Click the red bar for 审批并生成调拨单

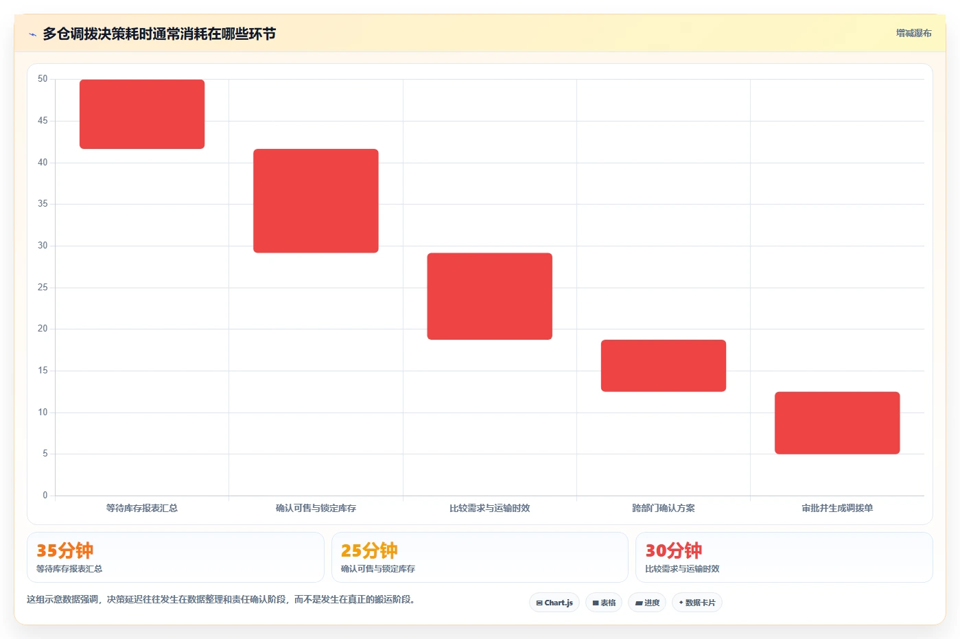click(837, 423)
